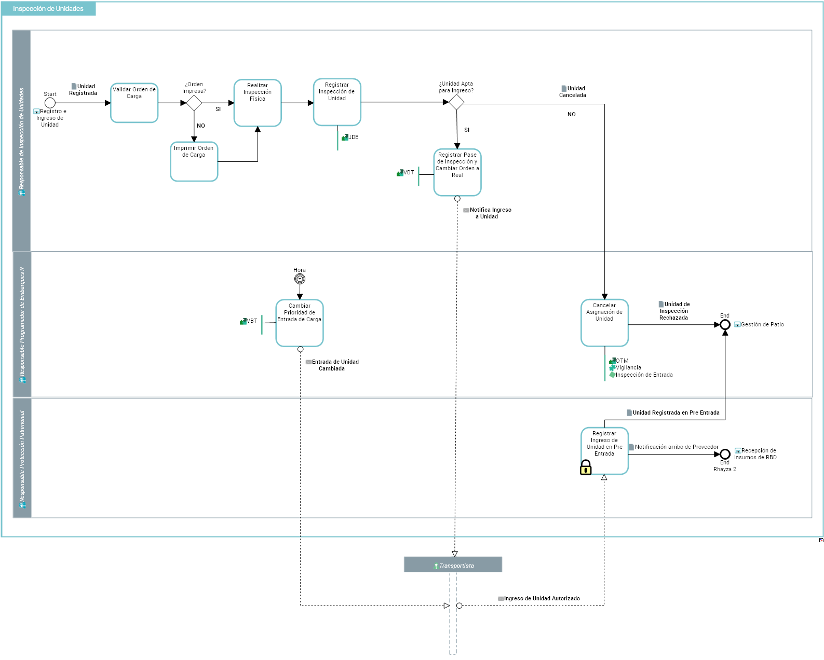
Task: Select the Realizar Inspección Física task
Action: pyautogui.click(x=258, y=103)
